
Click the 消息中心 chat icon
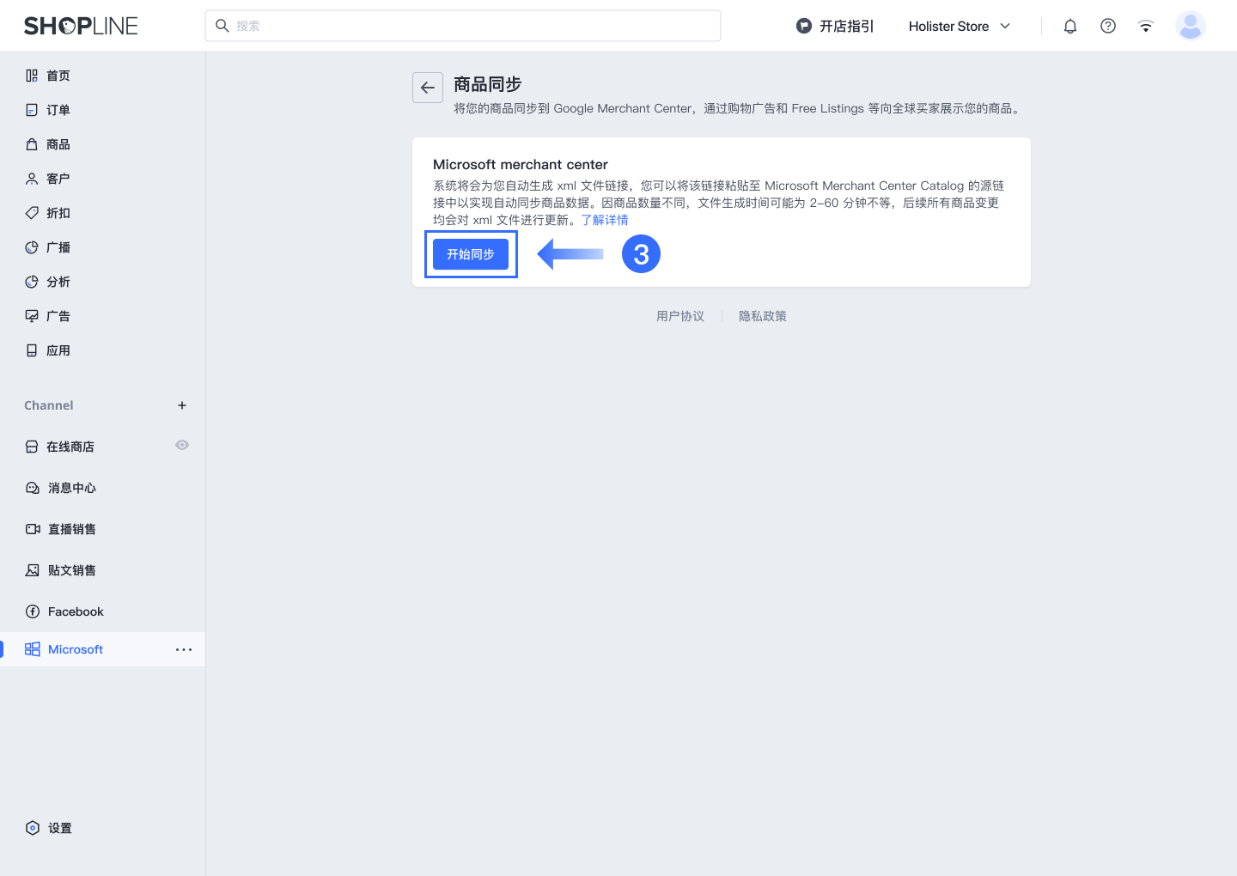click(x=33, y=488)
